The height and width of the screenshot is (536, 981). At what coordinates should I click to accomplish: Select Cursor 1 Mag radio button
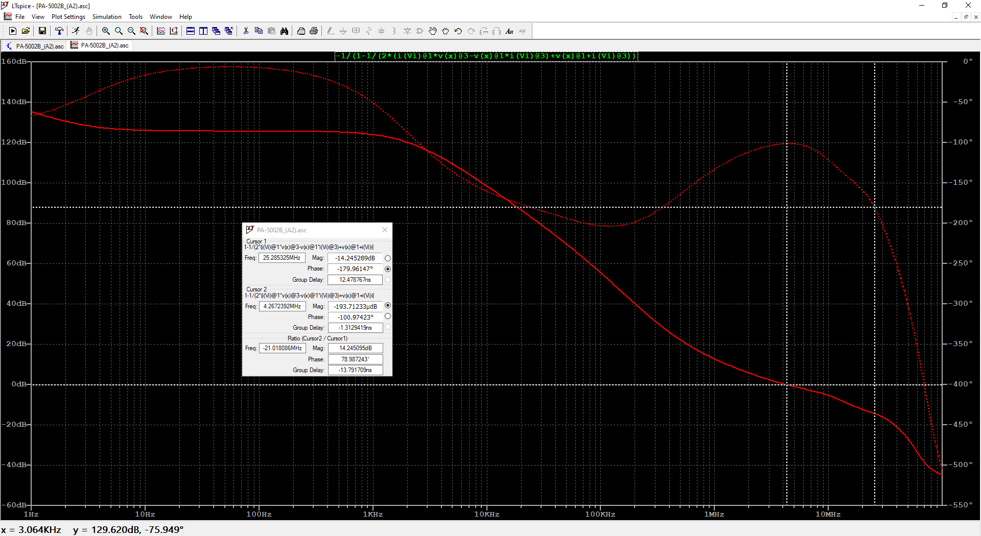coord(388,258)
